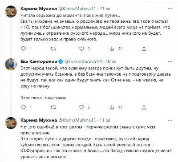178x162 pixels.
Task: Share Ева Канторович's tweet
Action: 144,107
